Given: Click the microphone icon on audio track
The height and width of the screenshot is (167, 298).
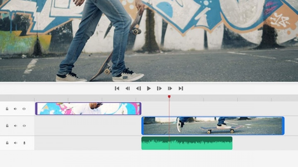Looking at the screenshot, I should pyautogui.click(x=24, y=143).
